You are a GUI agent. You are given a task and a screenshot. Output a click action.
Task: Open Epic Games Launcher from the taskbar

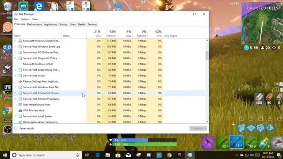[x=180, y=155]
